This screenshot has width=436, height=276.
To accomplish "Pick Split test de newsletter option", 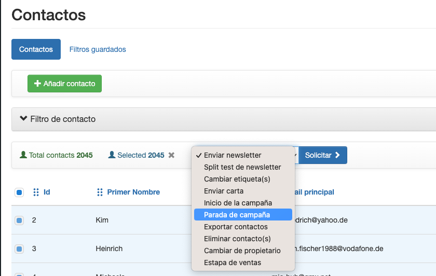I will (242, 167).
